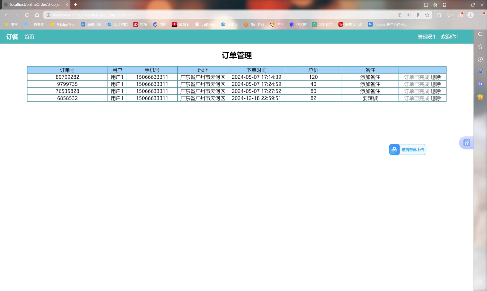Open the search panel in the browser sidebar

(480, 34)
